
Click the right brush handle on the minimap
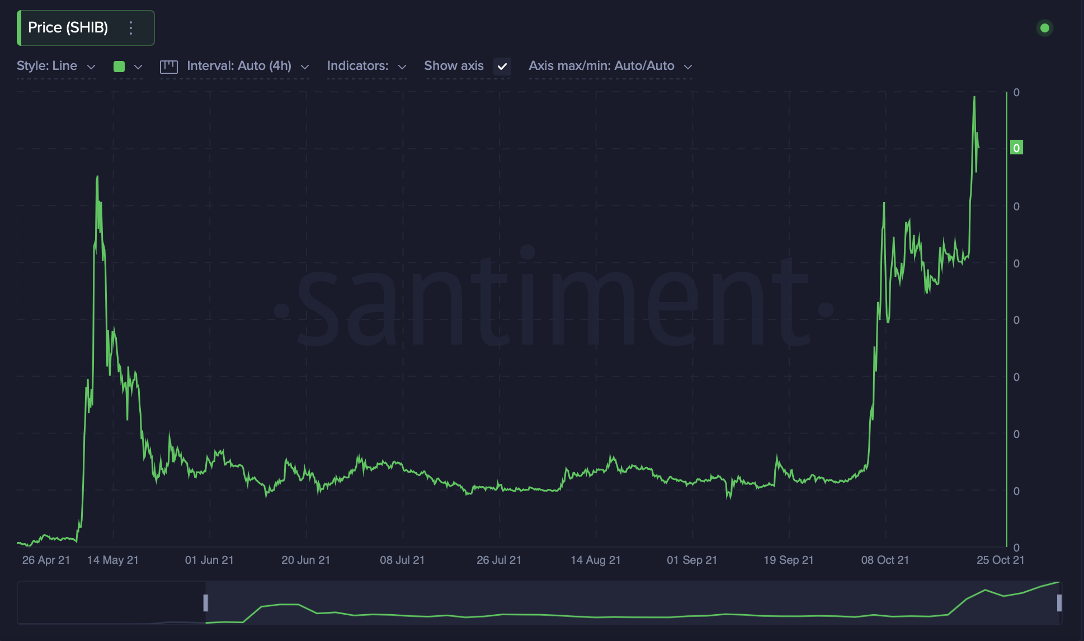(x=1059, y=602)
